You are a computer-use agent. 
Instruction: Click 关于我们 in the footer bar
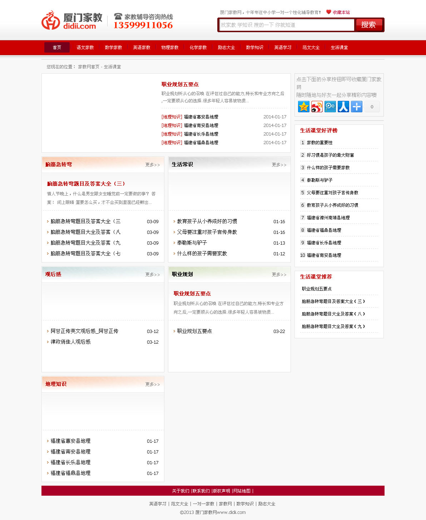click(x=180, y=491)
